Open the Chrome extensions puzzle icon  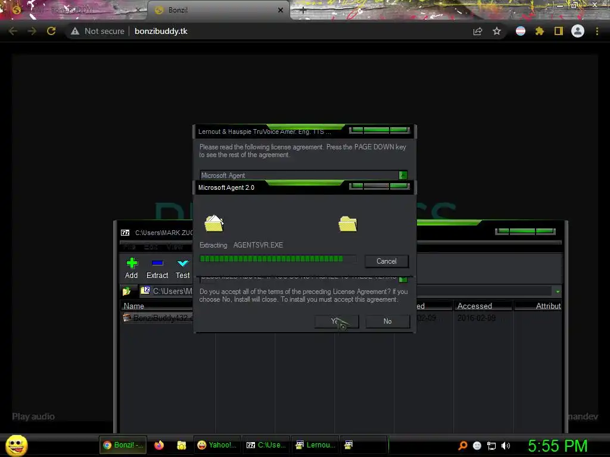[x=540, y=31]
